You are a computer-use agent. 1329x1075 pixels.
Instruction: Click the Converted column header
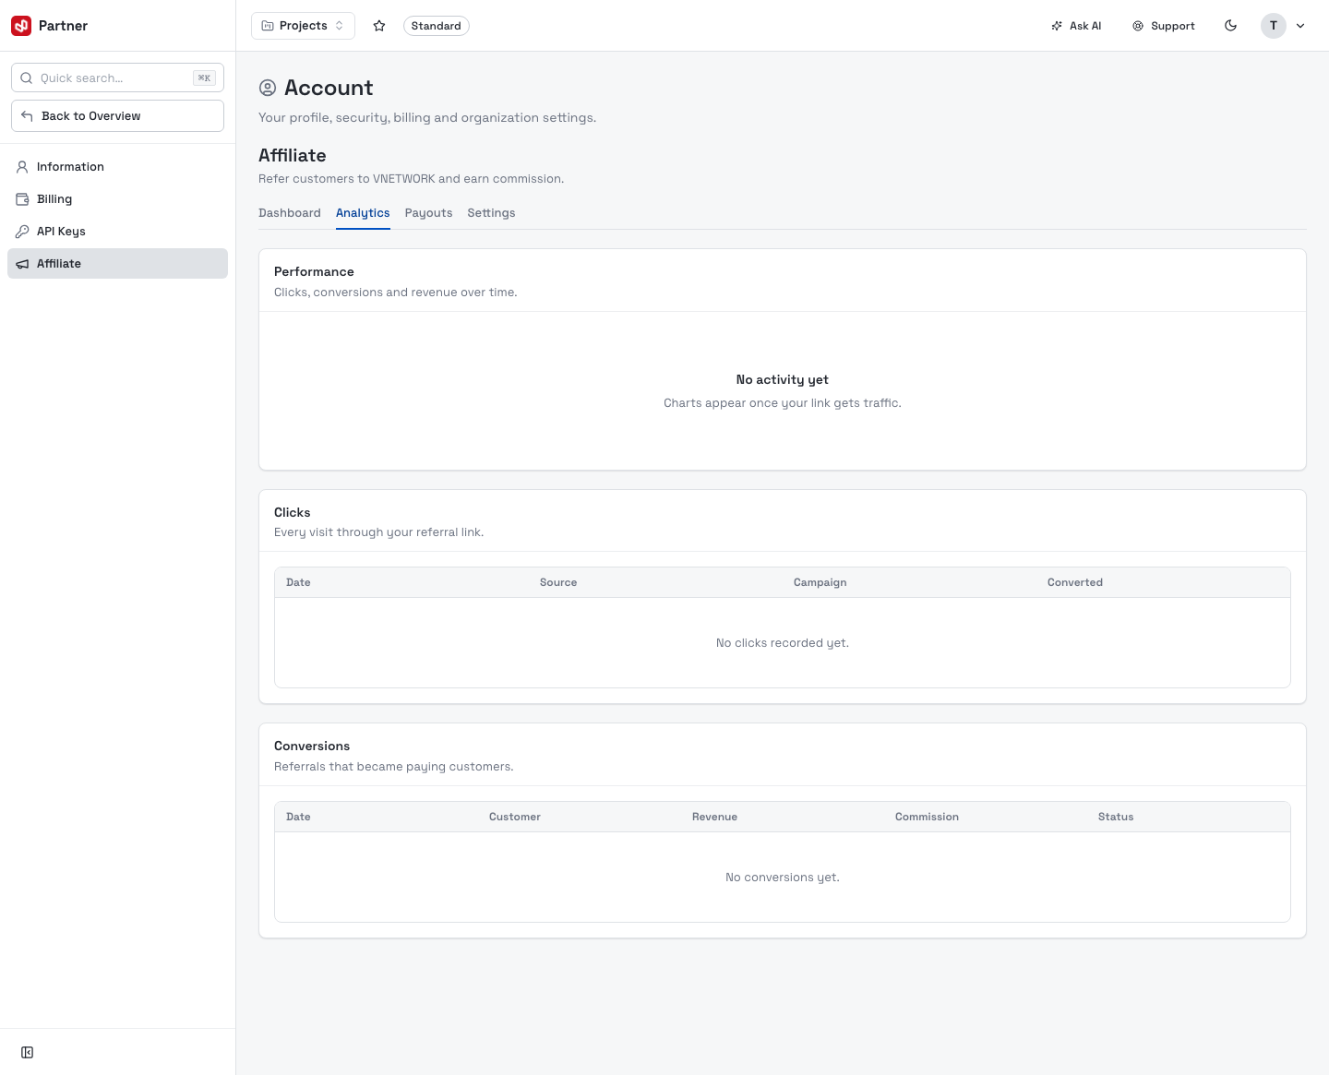1075,582
